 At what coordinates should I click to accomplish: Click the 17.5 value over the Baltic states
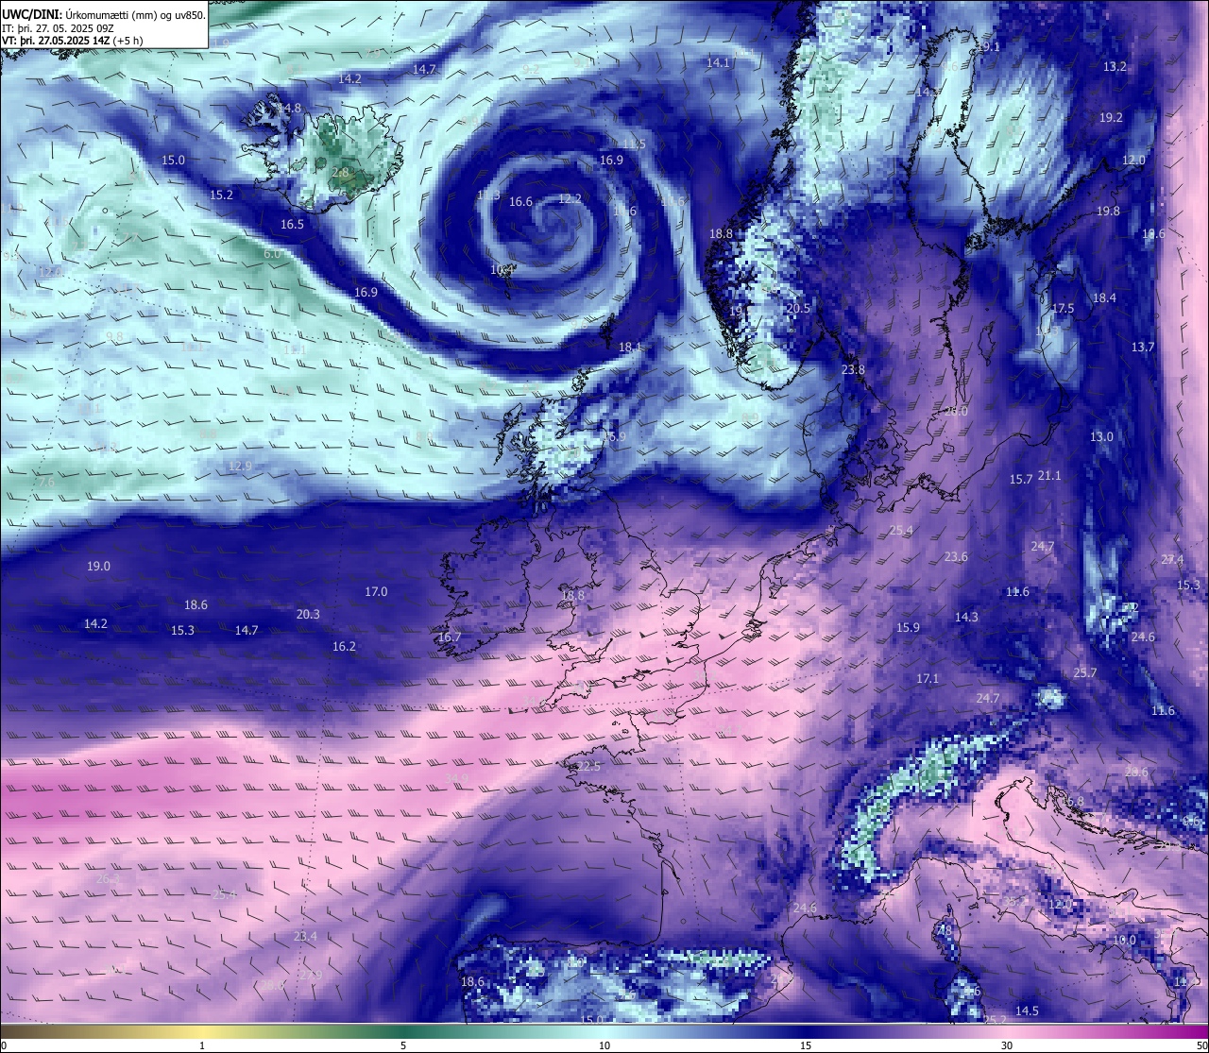click(x=1063, y=309)
